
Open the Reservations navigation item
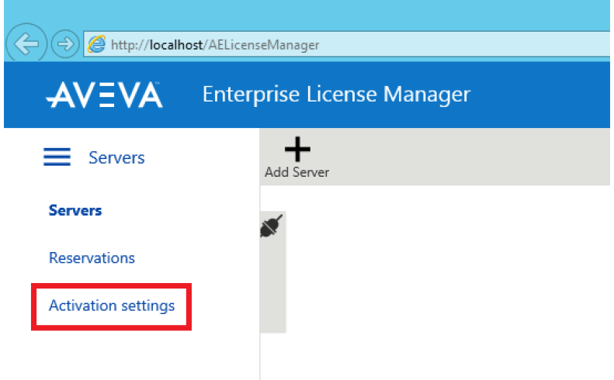(92, 258)
